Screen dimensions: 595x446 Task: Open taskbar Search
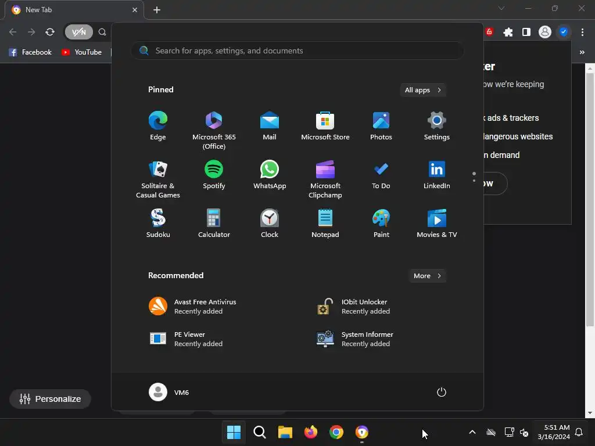[260, 432]
